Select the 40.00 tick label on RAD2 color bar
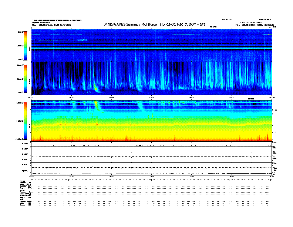The height and width of the screenshot is (227, 293). [20, 32]
